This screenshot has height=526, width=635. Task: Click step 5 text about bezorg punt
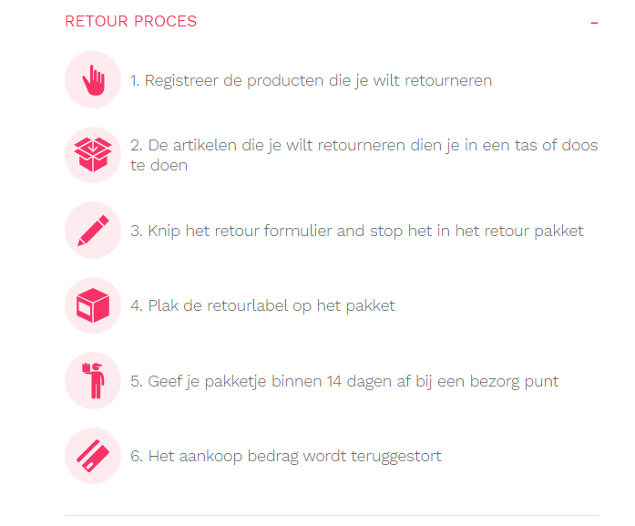344,380
